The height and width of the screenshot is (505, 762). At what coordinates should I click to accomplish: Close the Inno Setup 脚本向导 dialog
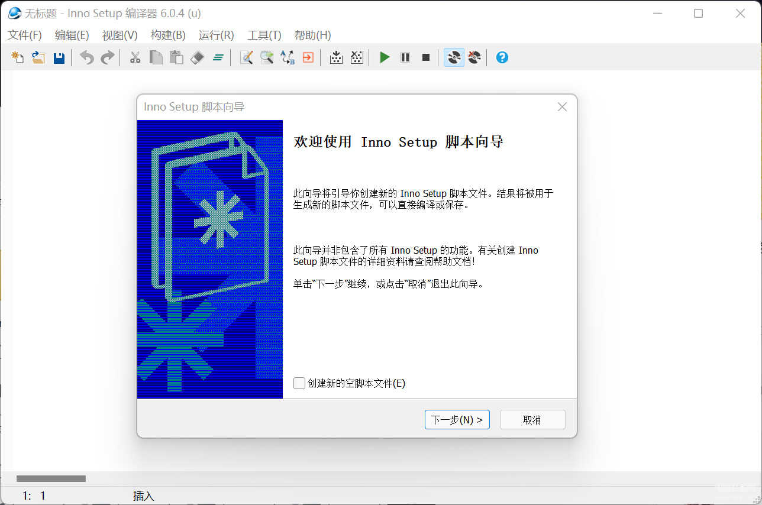pyautogui.click(x=562, y=107)
